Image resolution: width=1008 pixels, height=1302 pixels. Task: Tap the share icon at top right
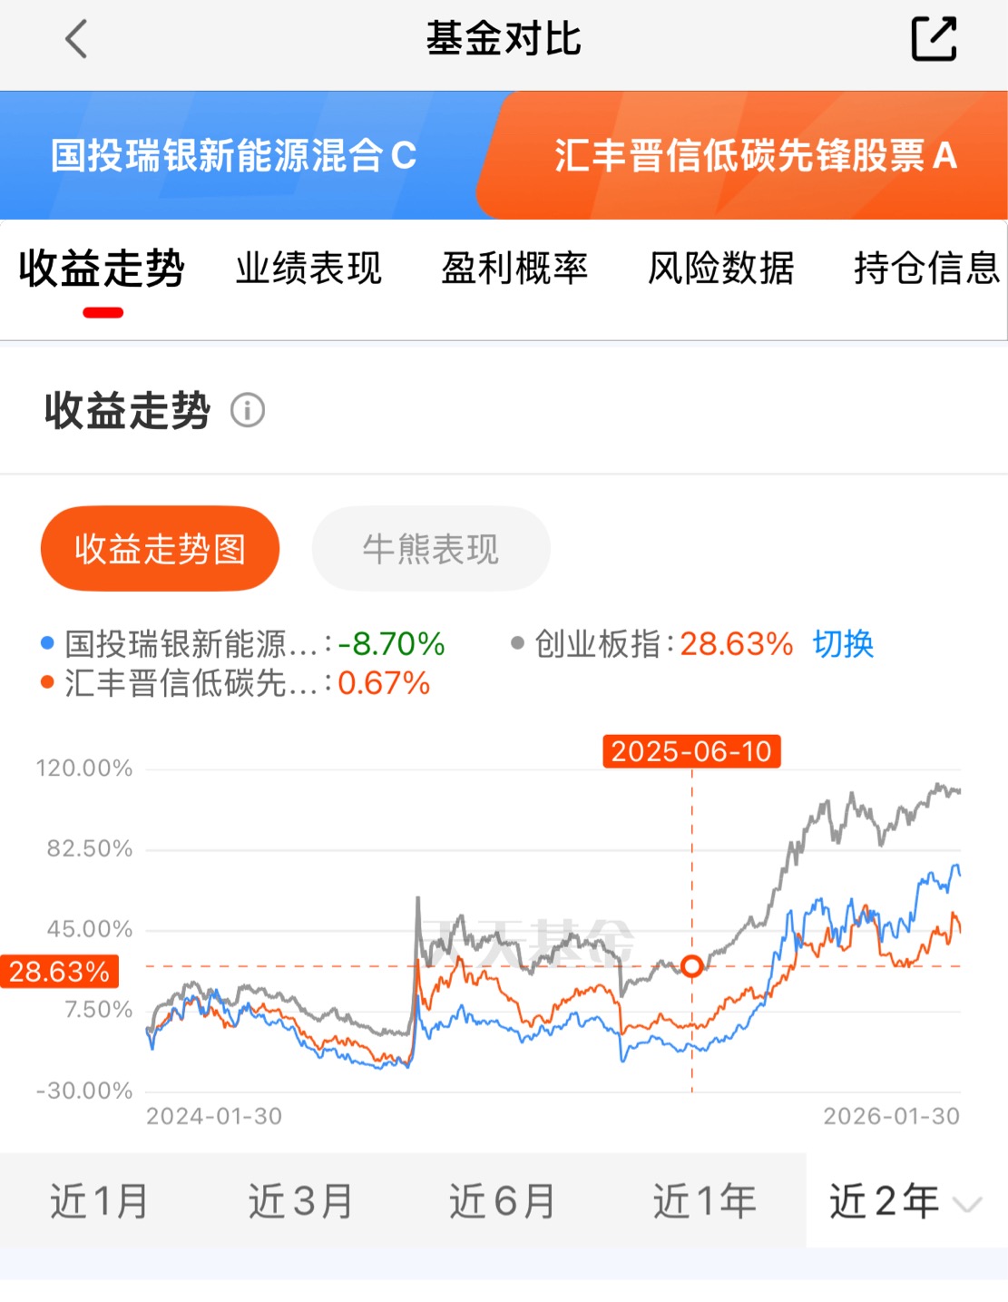934,39
